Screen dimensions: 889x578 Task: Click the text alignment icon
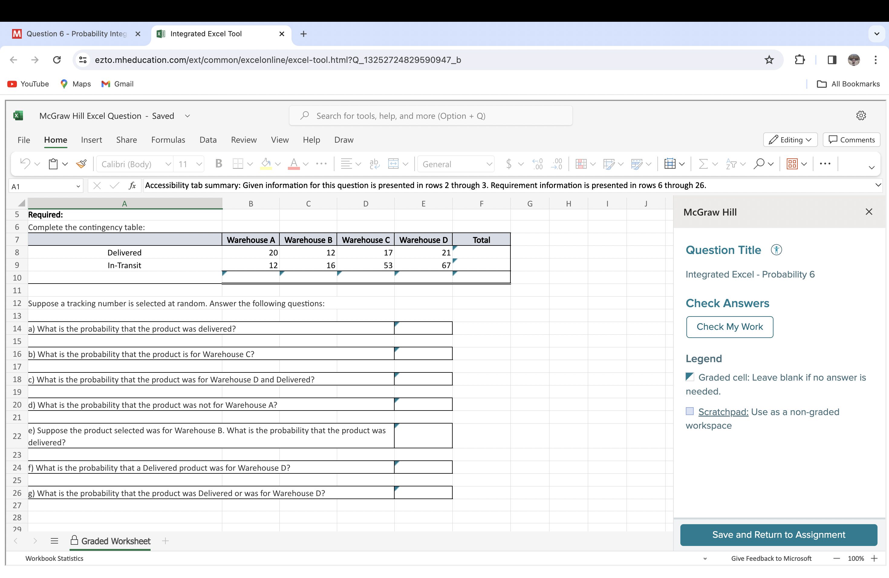point(346,164)
